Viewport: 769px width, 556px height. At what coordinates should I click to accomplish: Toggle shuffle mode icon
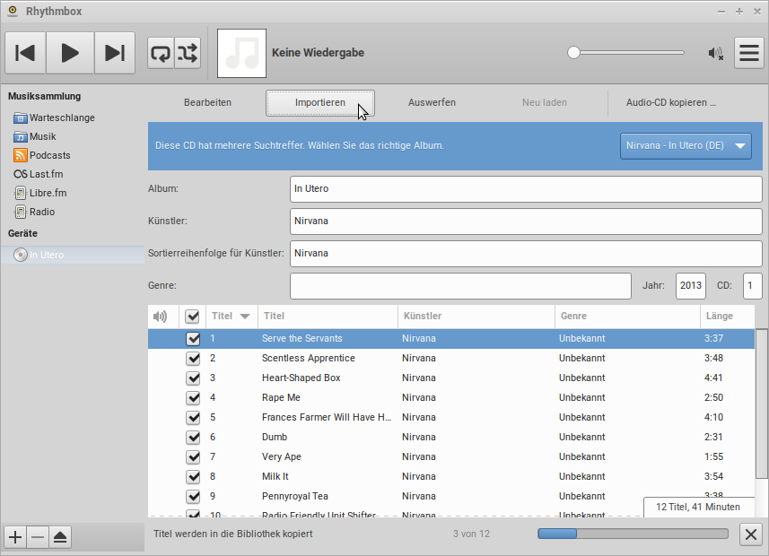188,53
